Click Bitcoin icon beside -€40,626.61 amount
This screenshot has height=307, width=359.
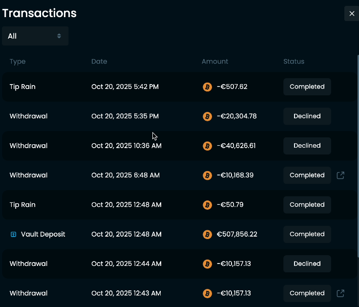tap(207, 146)
